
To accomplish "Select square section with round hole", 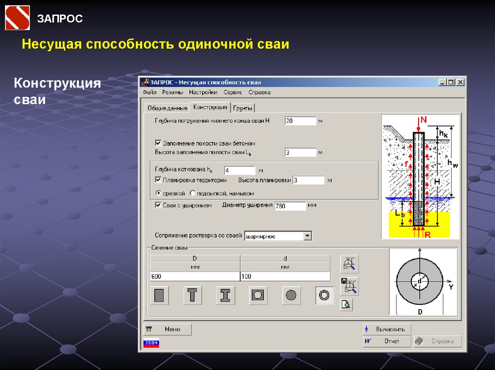I will 258,295.
